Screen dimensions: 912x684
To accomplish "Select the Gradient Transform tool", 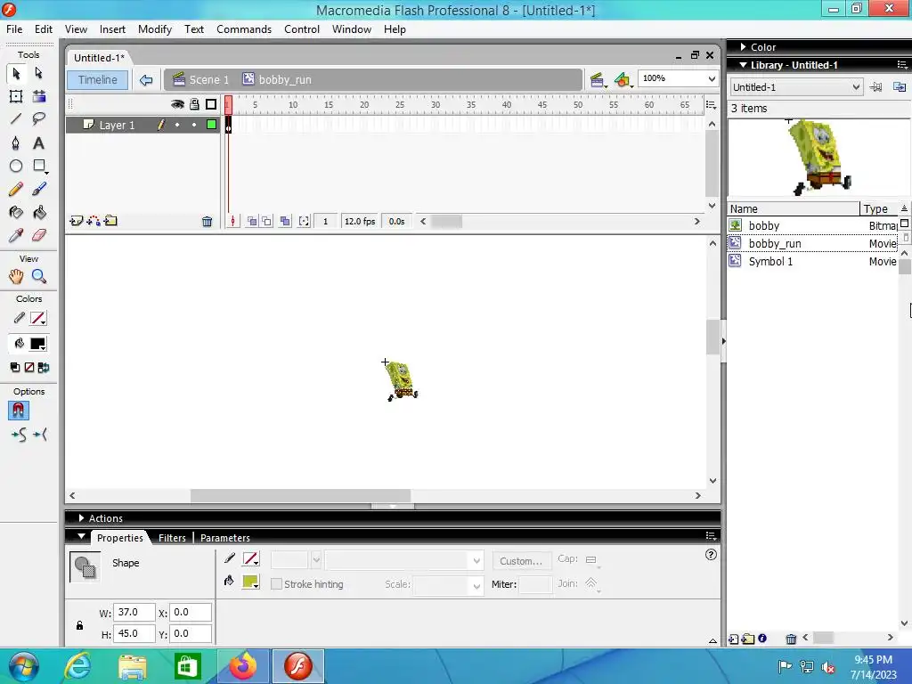I will 39,96.
